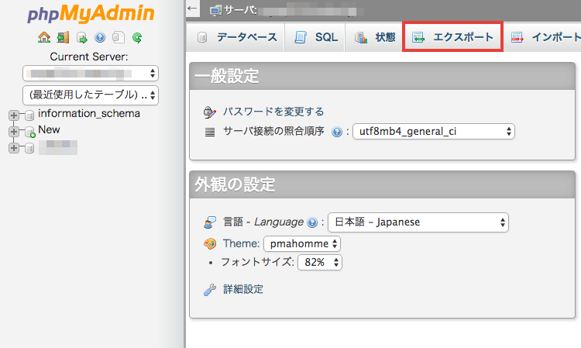Click New to create a database

pos(49,129)
